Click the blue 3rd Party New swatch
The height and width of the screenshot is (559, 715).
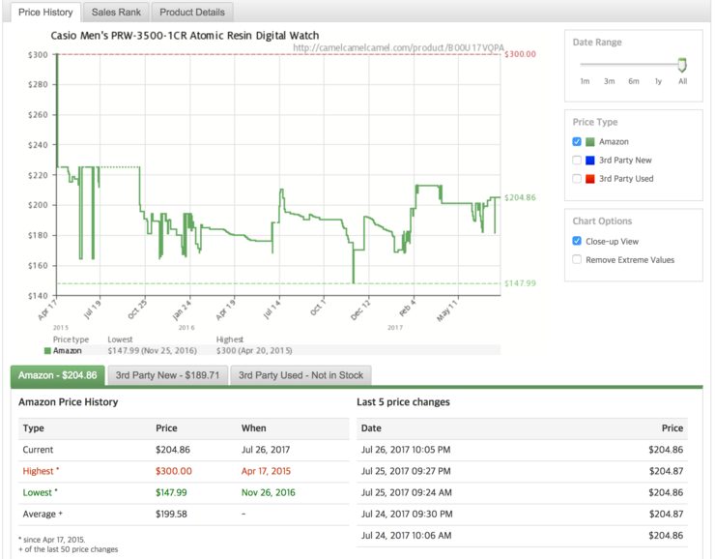coord(590,161)
